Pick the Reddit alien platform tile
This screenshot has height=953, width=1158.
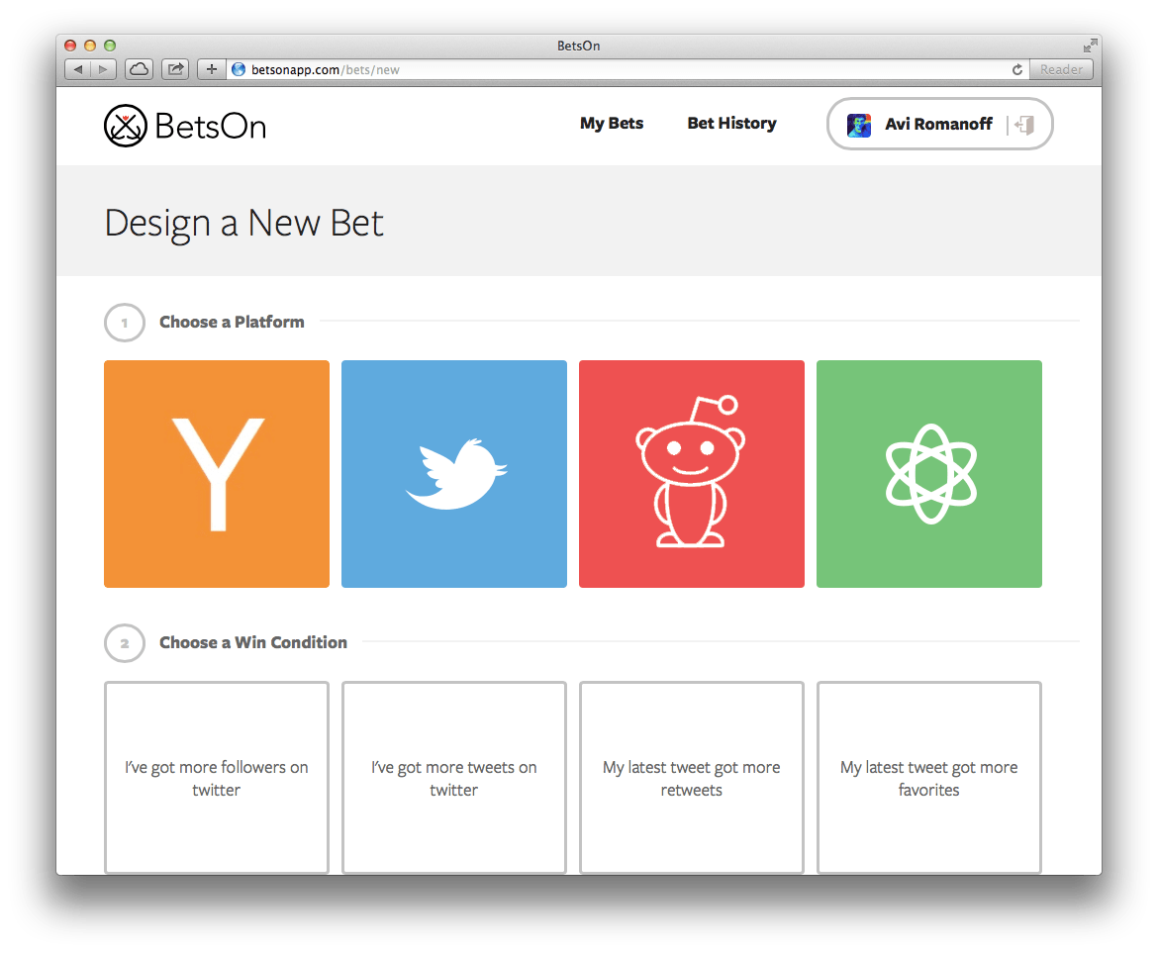691,474
